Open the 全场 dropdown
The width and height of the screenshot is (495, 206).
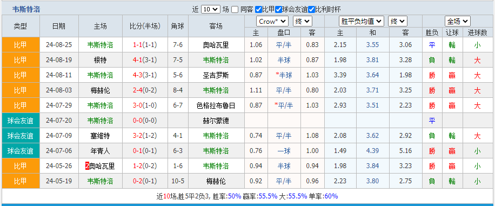pos(458,22)
